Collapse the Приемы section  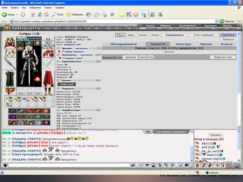pos(58,48)
